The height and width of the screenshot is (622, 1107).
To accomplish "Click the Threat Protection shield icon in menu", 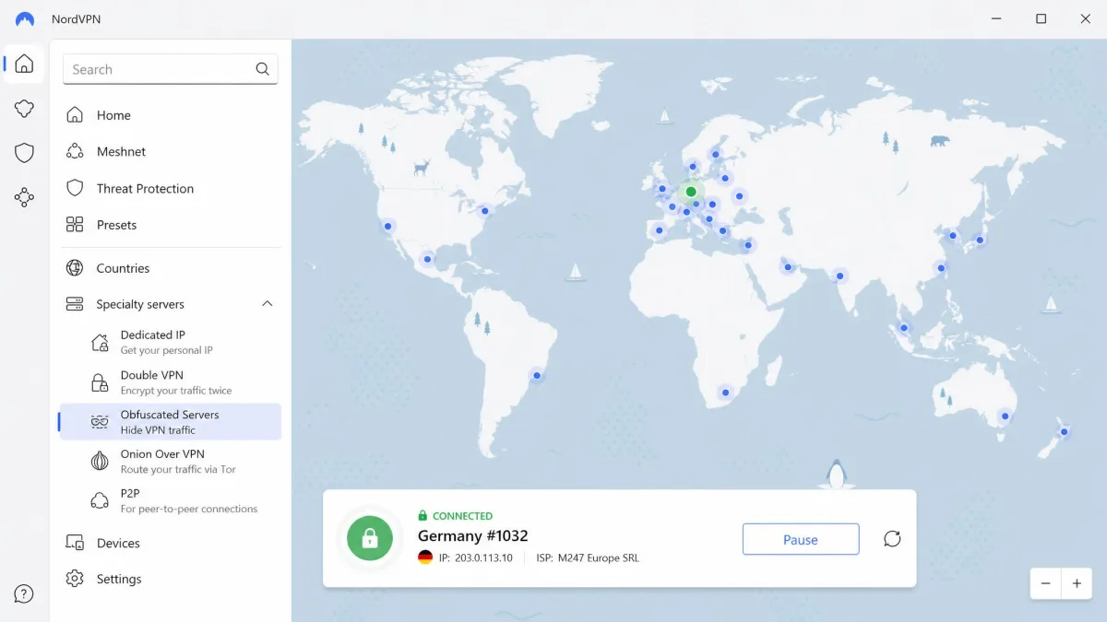I will pos(75,188).
